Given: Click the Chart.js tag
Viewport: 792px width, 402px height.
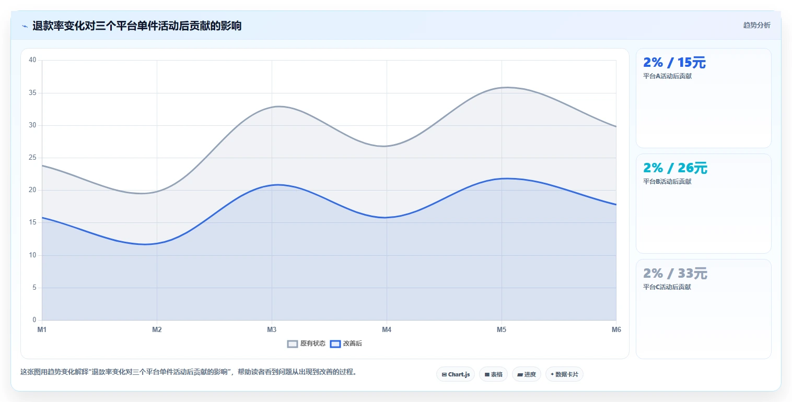Looking at the screenshot, I should 456,374.
